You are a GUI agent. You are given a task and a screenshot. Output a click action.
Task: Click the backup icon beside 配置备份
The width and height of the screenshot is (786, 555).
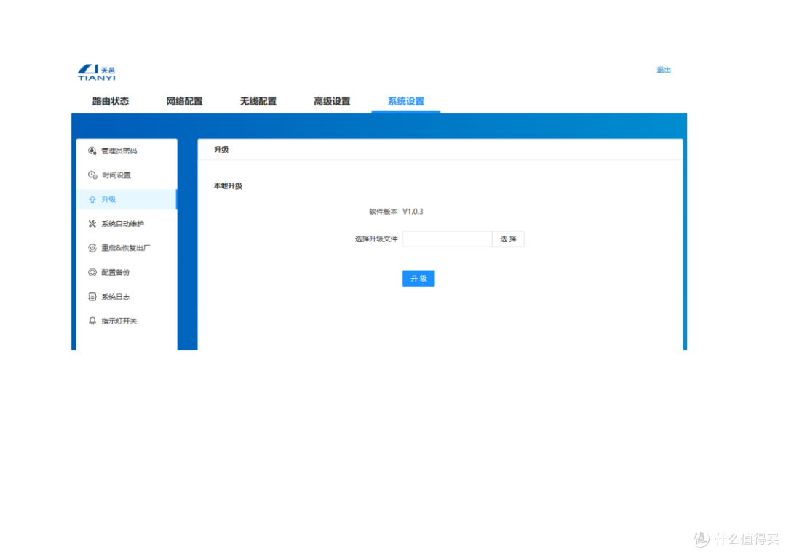[92, 273]
